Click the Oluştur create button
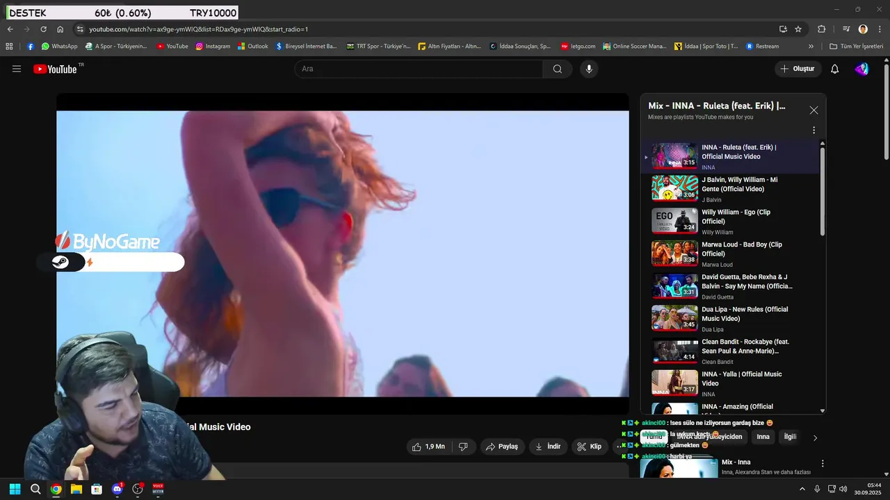The image size is (890, 500). (x=798, y=69)
